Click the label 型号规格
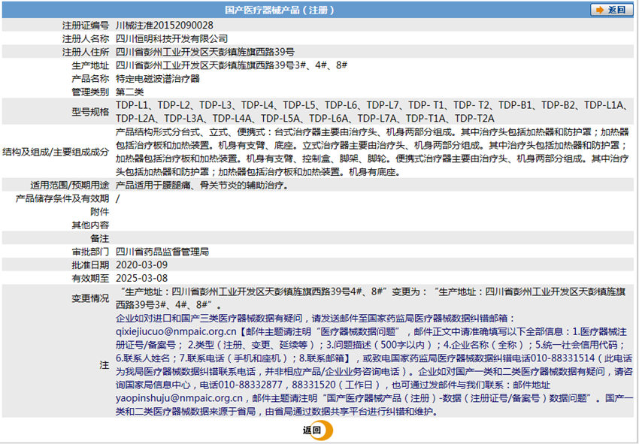The height and width of the screenshot is (444, 639). click(90, 112)
